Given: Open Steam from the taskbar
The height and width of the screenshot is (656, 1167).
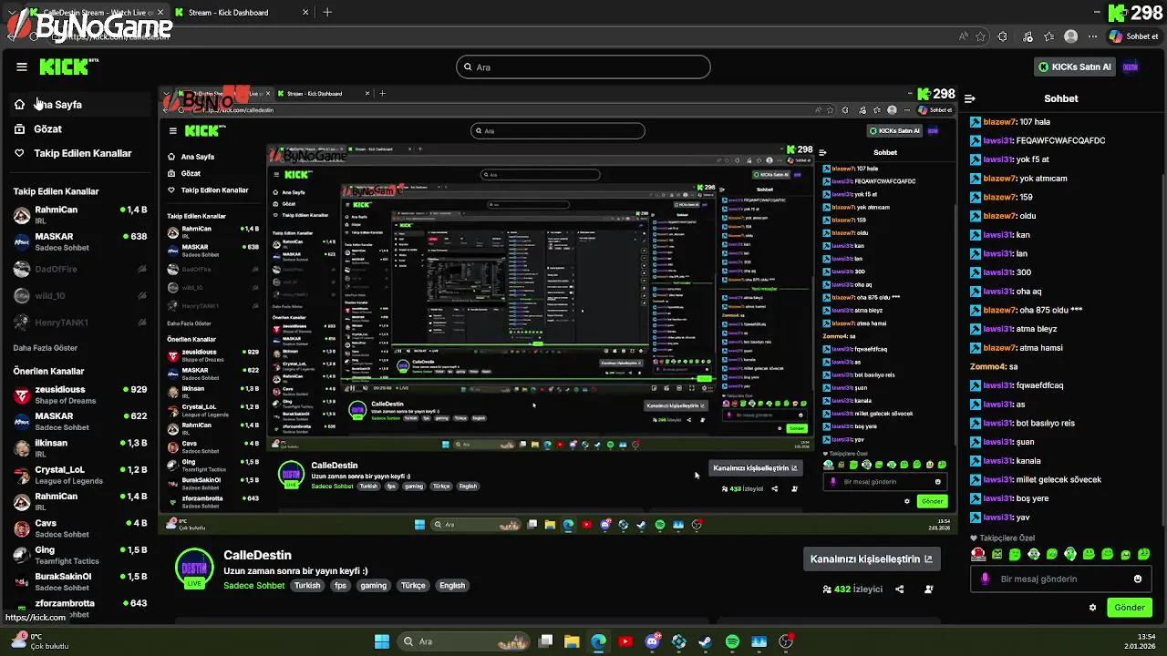Looking at the screenshot, I should (x=706, y=641).
